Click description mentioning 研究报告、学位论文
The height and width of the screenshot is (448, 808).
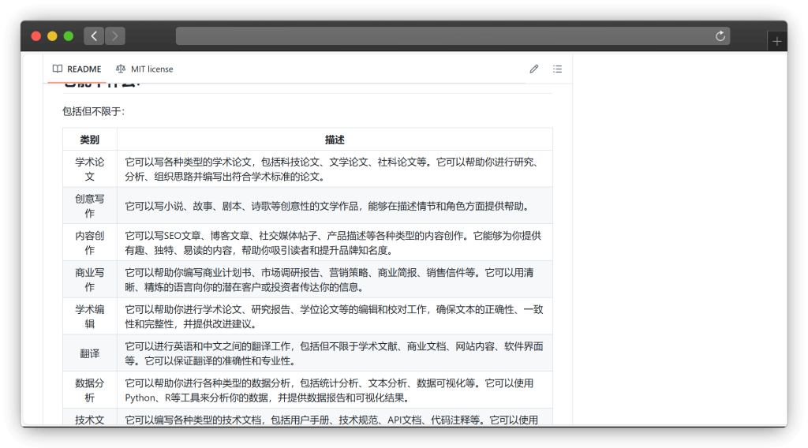pos(335,316)
